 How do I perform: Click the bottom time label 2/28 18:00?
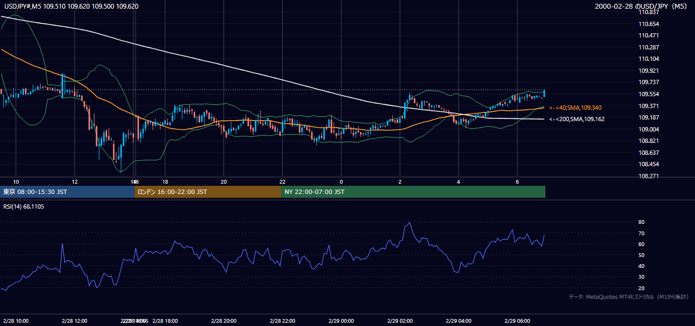pyautogui.click(x=165, y=321)
